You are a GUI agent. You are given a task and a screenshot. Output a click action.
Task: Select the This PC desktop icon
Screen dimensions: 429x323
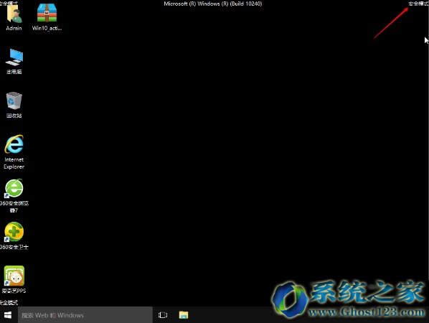[14, 57]
